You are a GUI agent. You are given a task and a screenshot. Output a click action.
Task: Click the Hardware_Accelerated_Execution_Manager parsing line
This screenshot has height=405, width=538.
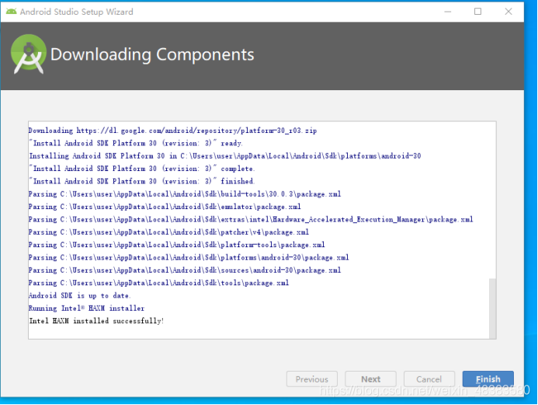(251, 219)
